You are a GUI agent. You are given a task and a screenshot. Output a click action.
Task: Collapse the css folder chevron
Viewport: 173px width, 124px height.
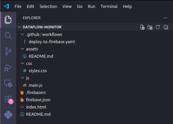coord(22,63)
